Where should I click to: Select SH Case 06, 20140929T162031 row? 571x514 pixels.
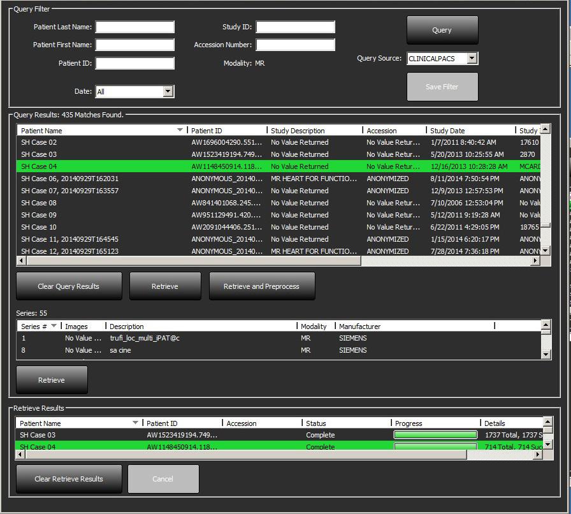tap(278, 179)
